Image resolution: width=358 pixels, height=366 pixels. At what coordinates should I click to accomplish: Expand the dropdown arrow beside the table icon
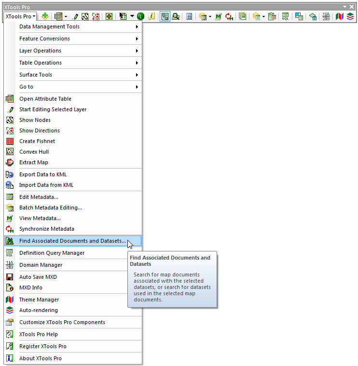66,16
